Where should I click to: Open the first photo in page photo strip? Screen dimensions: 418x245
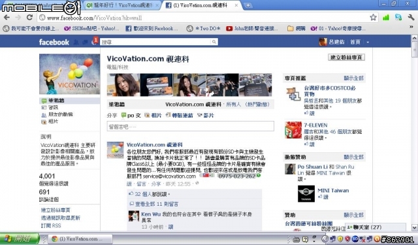[123, 85]
